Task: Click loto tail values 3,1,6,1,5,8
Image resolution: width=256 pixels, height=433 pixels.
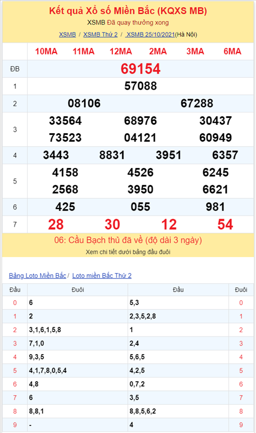Action: (45, 330)
